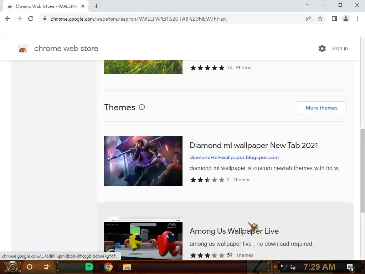Click the page vertical scrollbar thumb
The width and height of the screenshot is (365, 274).
pyautogui.click(x=363, y=171)
